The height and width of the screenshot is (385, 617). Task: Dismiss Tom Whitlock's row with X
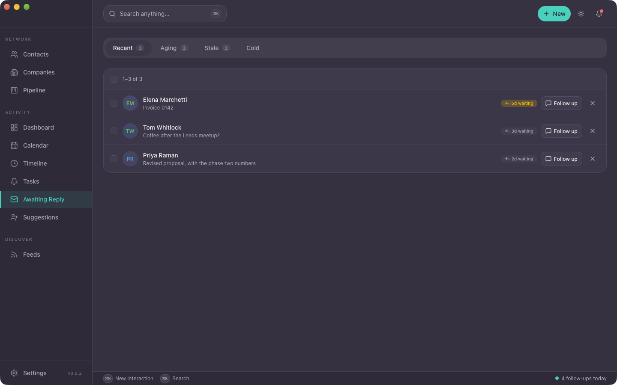[593, 131]
